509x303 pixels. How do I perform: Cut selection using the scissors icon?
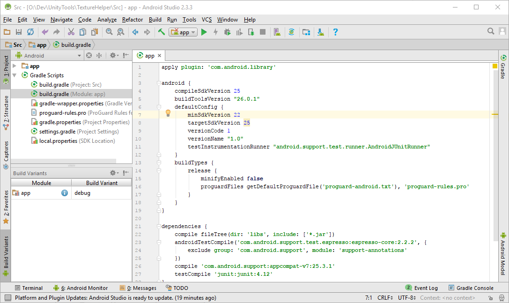coord(71,32)
